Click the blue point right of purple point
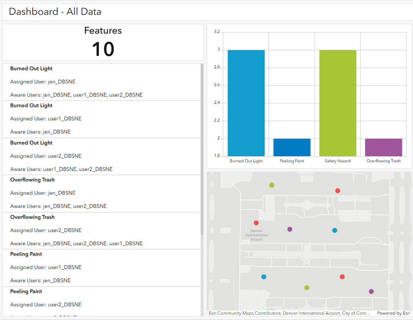The height and width of the screenshot is (320, 413). click(334, 230)
